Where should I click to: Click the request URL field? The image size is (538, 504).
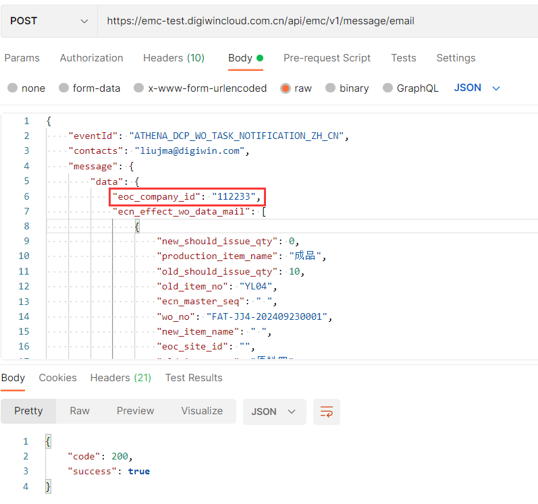(318, 21)
